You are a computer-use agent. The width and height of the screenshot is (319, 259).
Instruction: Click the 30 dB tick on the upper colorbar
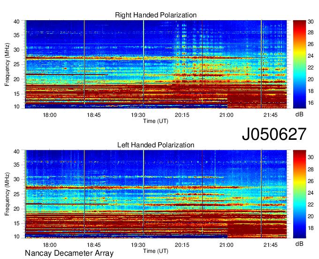(311, 22)
